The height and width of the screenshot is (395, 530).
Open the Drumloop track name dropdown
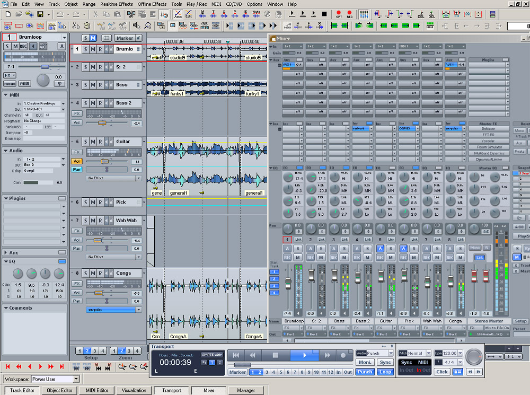point(64,37)
